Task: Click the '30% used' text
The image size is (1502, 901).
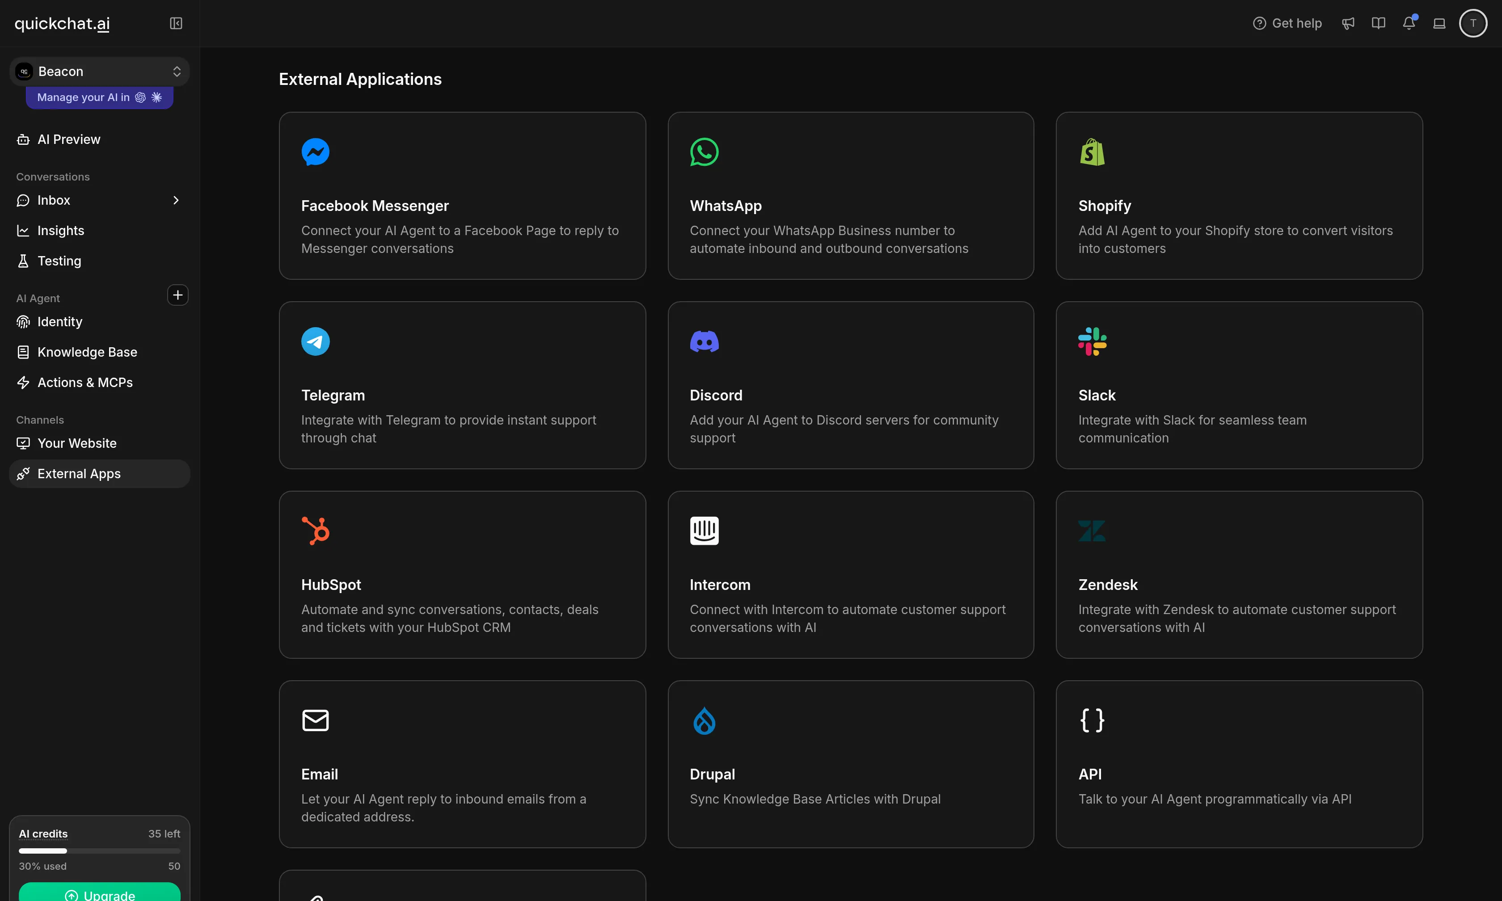Action: [42, 866]
